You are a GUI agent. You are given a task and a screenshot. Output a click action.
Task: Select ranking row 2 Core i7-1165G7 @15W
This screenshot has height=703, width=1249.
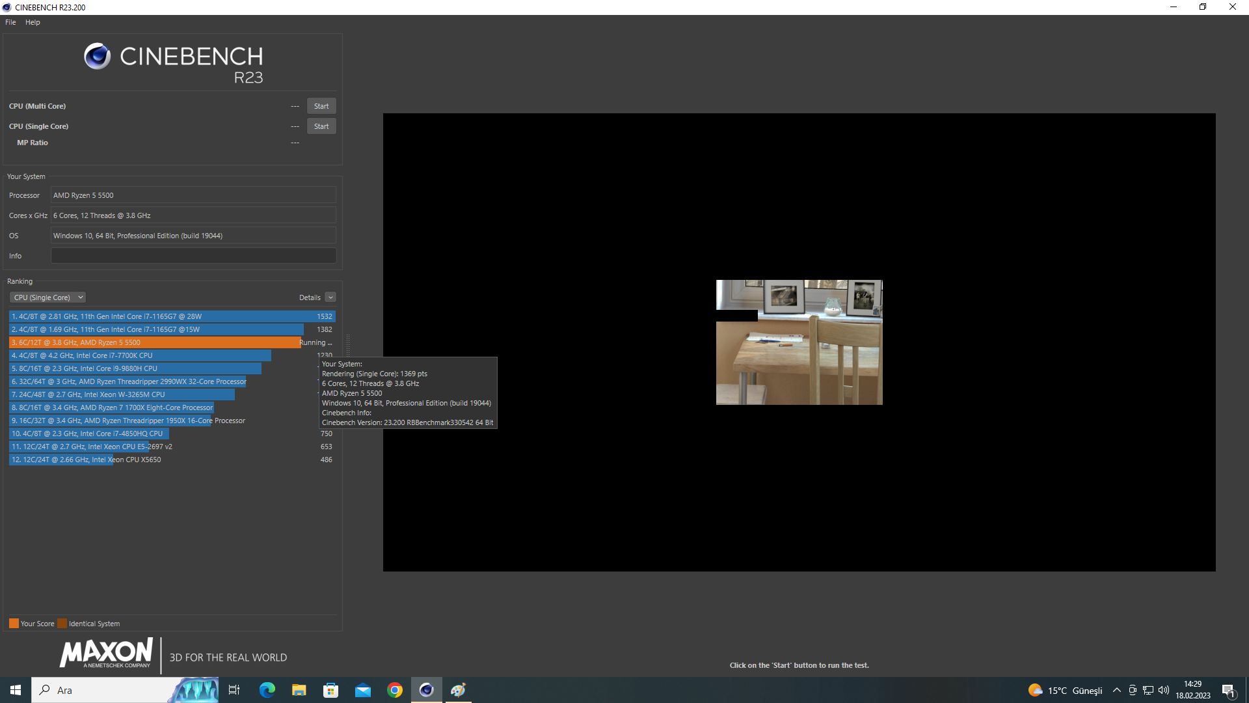pyautogui.click(x=172, y=329)
